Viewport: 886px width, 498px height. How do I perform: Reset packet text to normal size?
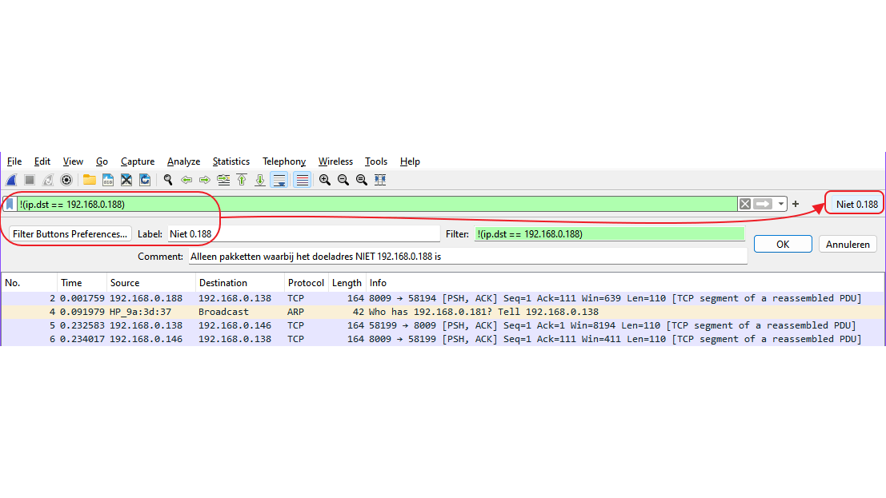tap(362, 180)
